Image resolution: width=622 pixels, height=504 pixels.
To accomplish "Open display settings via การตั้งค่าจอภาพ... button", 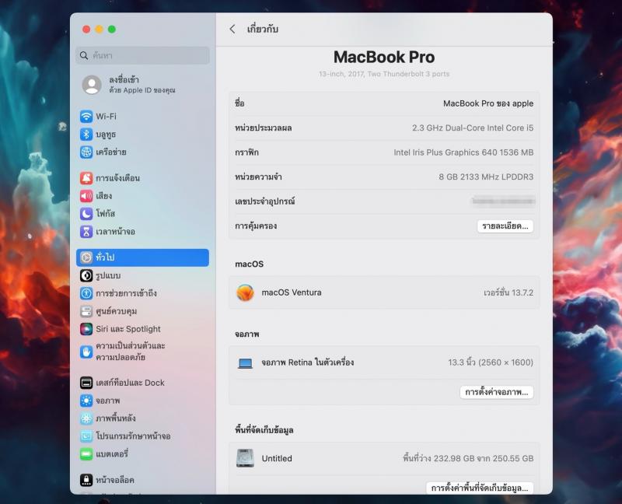I will click(x=497, y=392).
